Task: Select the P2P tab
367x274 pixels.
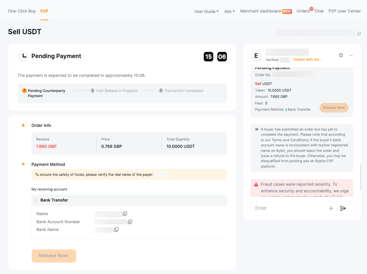Action: pos(44,11)
